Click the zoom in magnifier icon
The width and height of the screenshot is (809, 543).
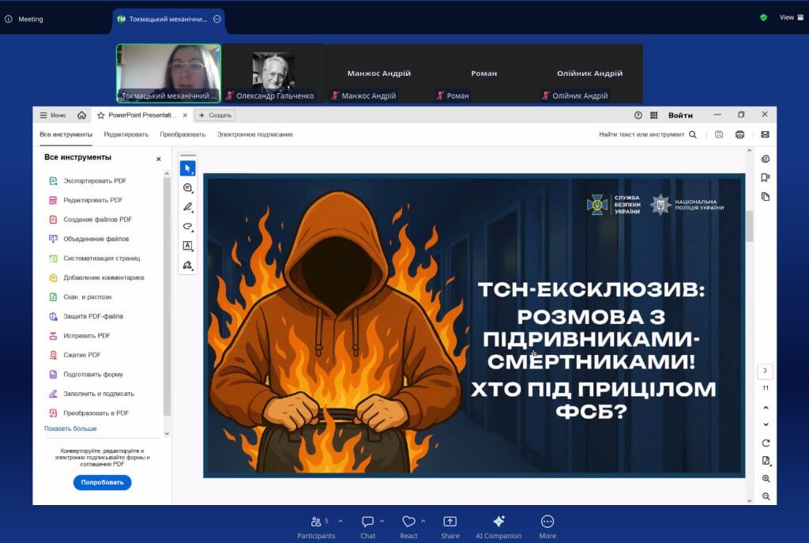pyautogui.click(x=766, y=479)
